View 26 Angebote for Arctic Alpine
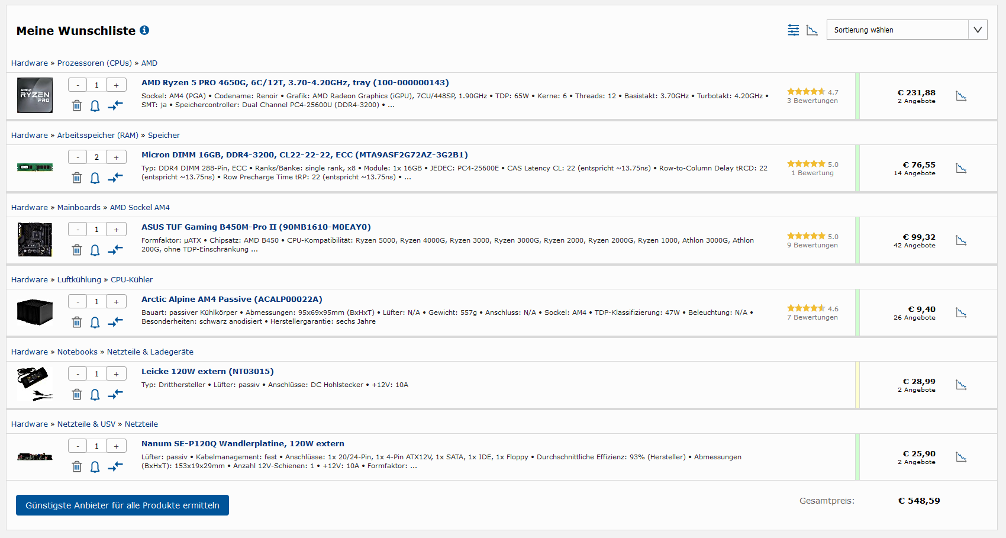 914,318
